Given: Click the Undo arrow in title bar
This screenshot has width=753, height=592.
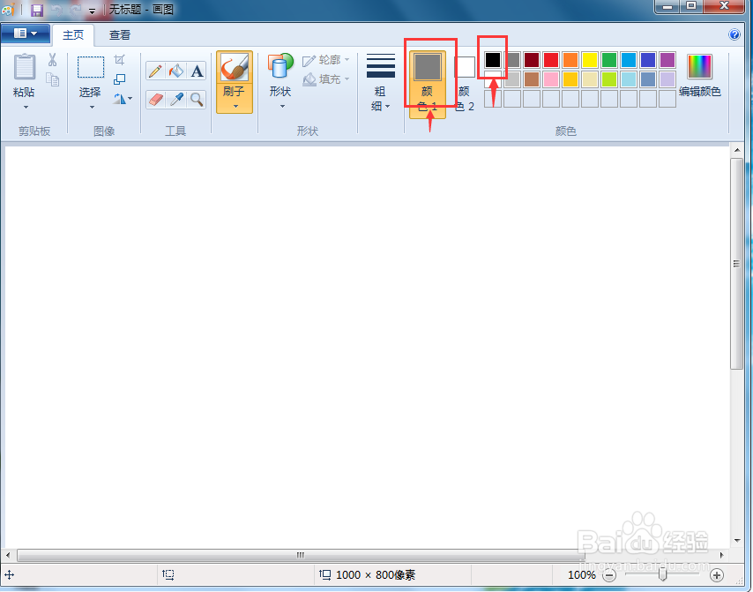Looking at the screenshot, I should (57, 10).
